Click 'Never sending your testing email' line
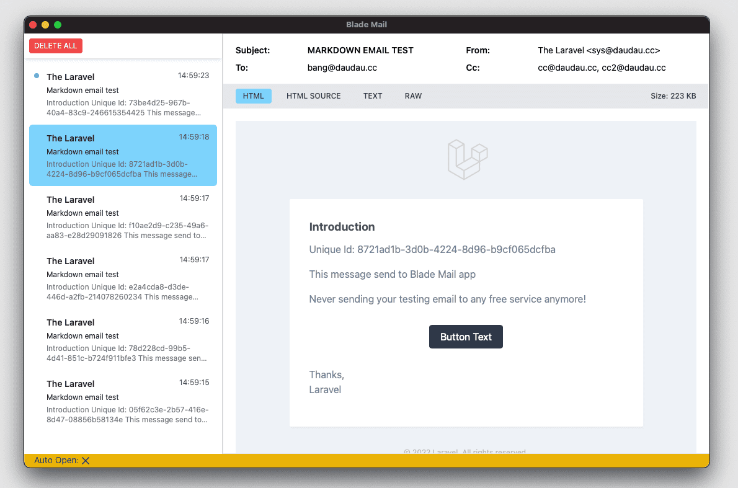Viewport: 738px width, 488px height. coord(447,299)
